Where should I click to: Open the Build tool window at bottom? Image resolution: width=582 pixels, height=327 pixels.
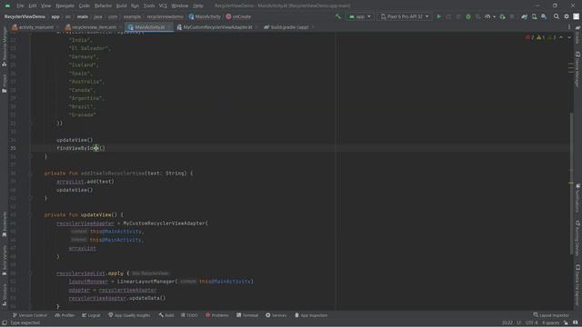point(166,315)
